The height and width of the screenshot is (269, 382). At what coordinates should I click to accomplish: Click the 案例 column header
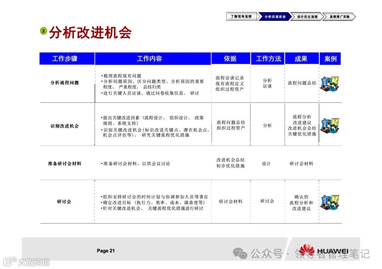(330, 59)
